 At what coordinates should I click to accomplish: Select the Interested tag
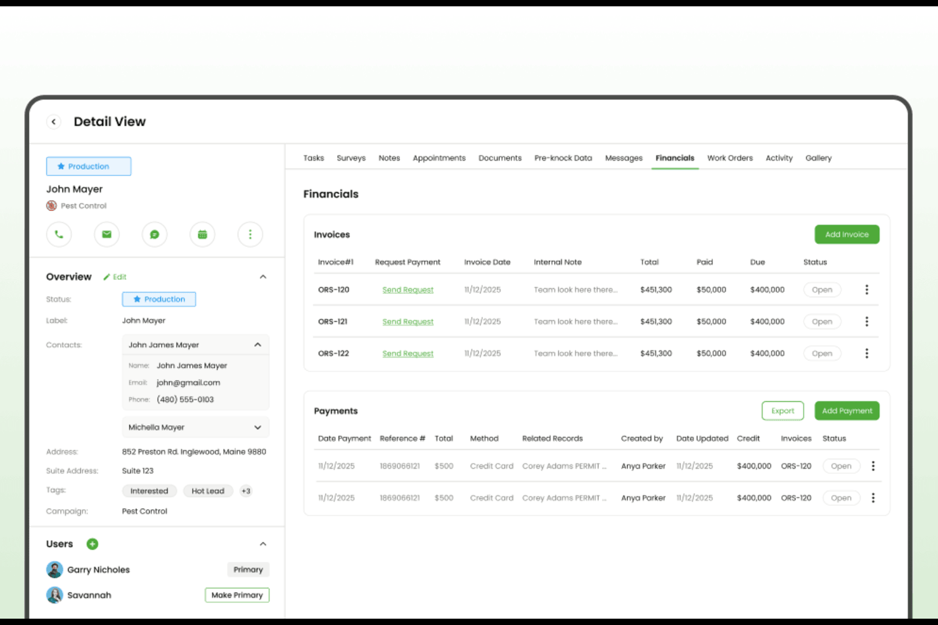[150, 491]
